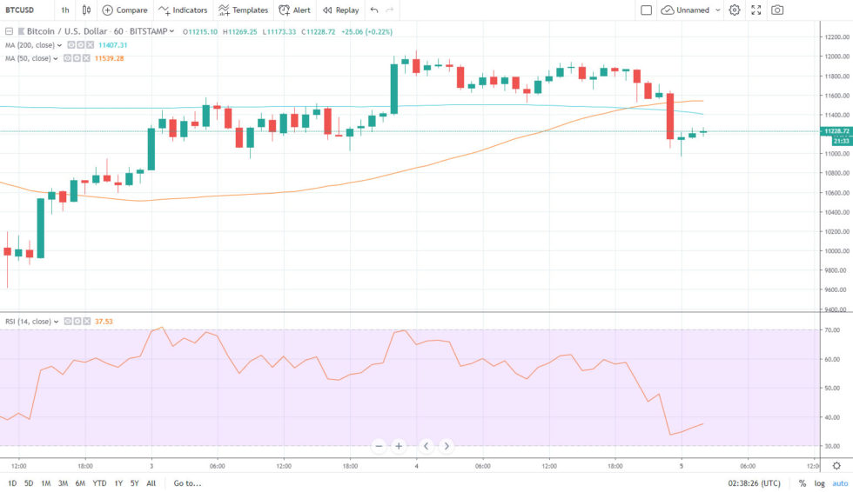Open settings for the RSI indicator
Image resolution: width=853 pixels, height=492 pixels.
tap(77, 322)
